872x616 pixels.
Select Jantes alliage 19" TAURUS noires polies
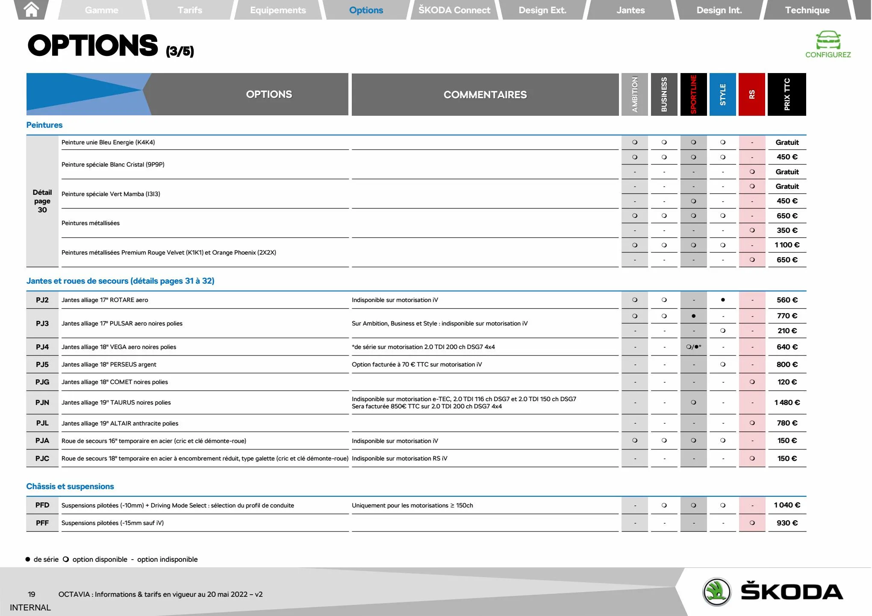pyautogui.click(x=116, y=402)
